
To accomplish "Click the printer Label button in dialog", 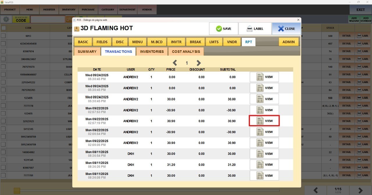I will (255, 29).
